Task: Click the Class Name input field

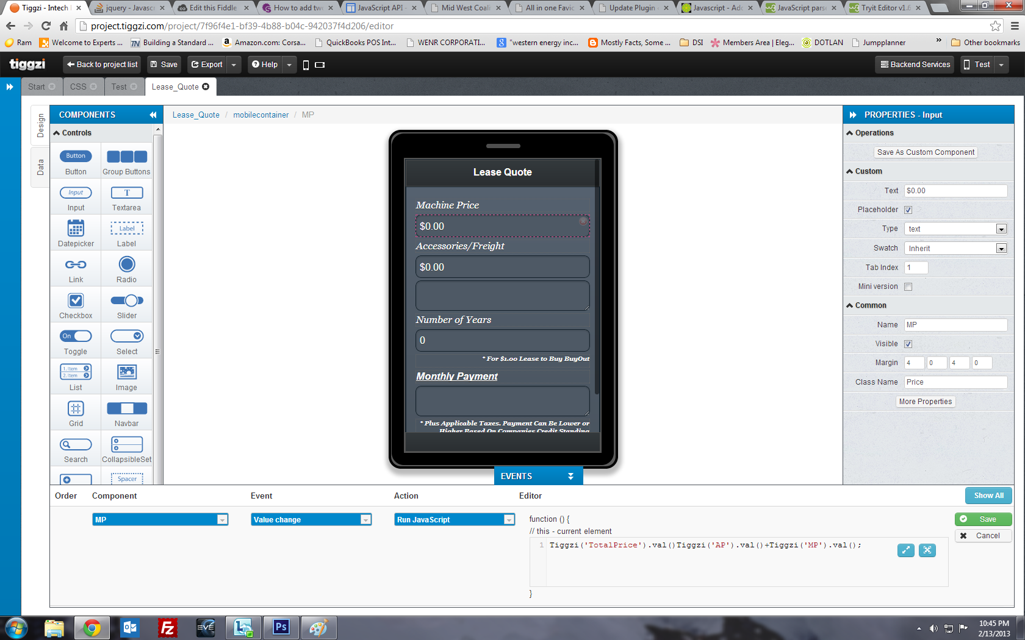Action: click(x=955, y=382)
